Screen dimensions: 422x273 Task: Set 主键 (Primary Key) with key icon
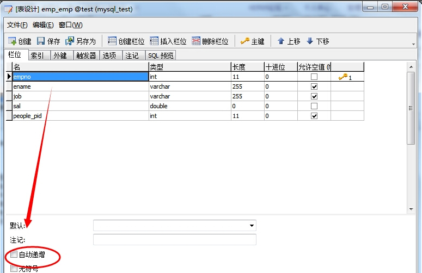[245, 41]
